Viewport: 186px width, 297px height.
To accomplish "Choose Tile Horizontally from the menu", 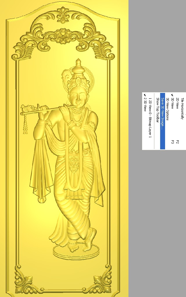I will coord(182,121).
